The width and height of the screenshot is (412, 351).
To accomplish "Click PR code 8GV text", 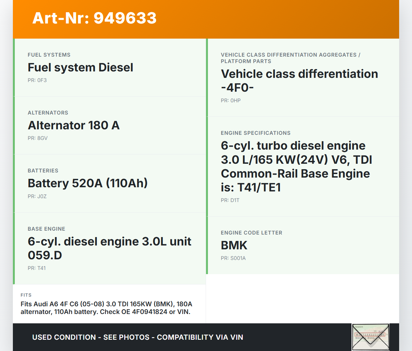I will (x=37, y=138).
